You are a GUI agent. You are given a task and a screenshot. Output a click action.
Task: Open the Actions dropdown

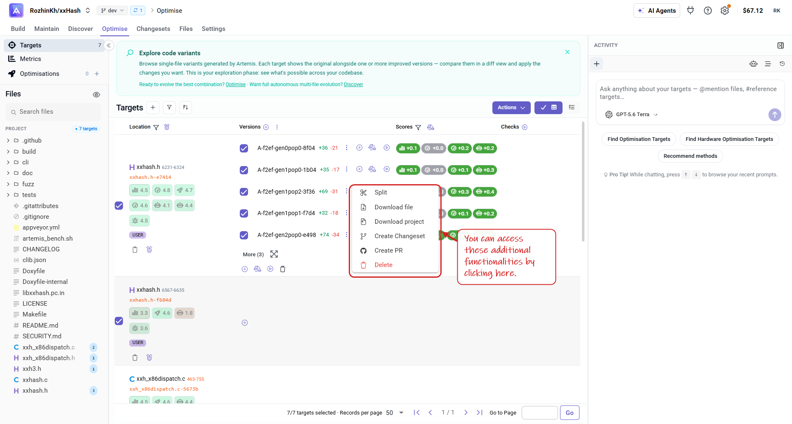click(x=511, y=108)
